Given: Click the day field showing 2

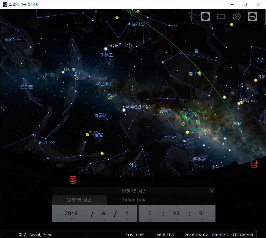Looking at the screenshot, I should point(127,214).
